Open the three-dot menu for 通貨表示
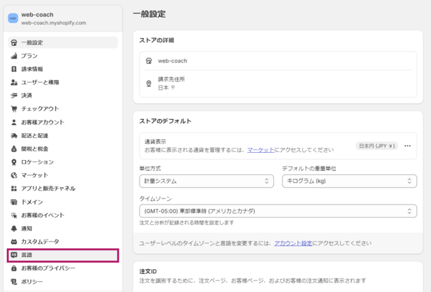Viewport: 431px width, 292px height. 407,146
